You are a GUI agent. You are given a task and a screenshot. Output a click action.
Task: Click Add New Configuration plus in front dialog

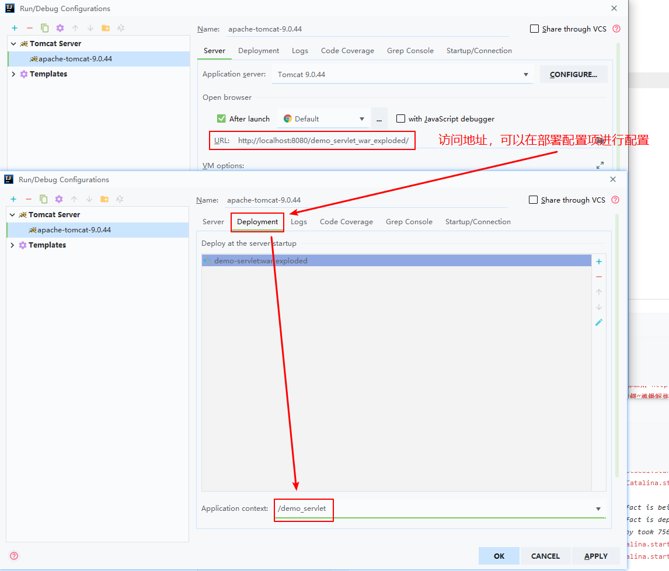13,199
